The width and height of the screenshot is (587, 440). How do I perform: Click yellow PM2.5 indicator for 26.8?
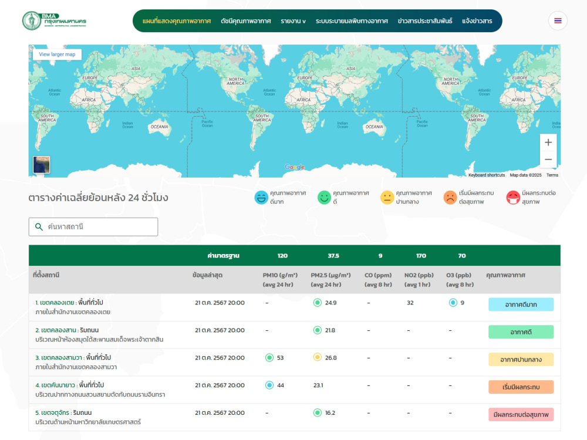tap(318, 357)
